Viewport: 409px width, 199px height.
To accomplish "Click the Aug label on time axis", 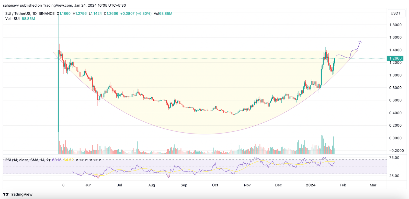I will tap(152, 185).
